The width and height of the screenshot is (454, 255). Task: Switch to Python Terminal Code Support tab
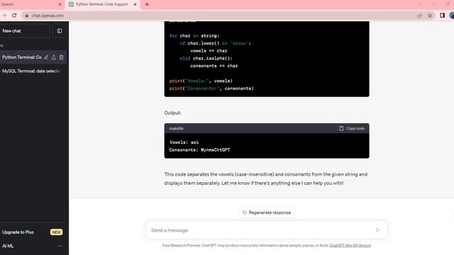pos(102,4)
